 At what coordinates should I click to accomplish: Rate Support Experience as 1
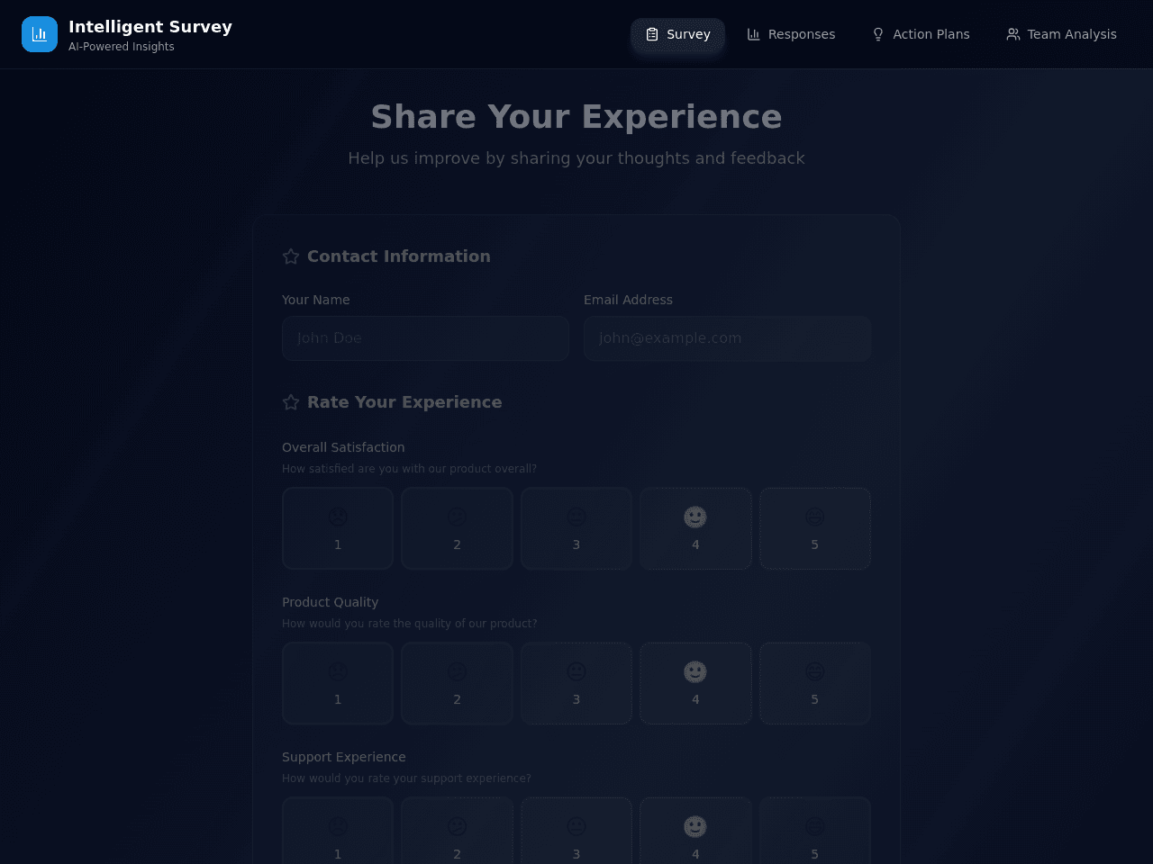(x=338, y=831)
